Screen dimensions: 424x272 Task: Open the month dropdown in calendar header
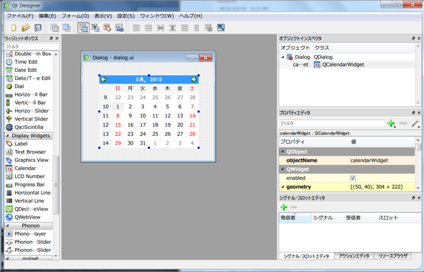coord(140,80)
